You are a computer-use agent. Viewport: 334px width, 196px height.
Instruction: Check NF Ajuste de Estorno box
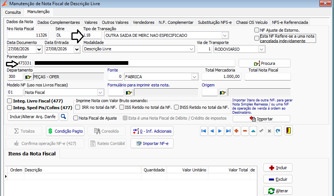click(x=257, y=30)
